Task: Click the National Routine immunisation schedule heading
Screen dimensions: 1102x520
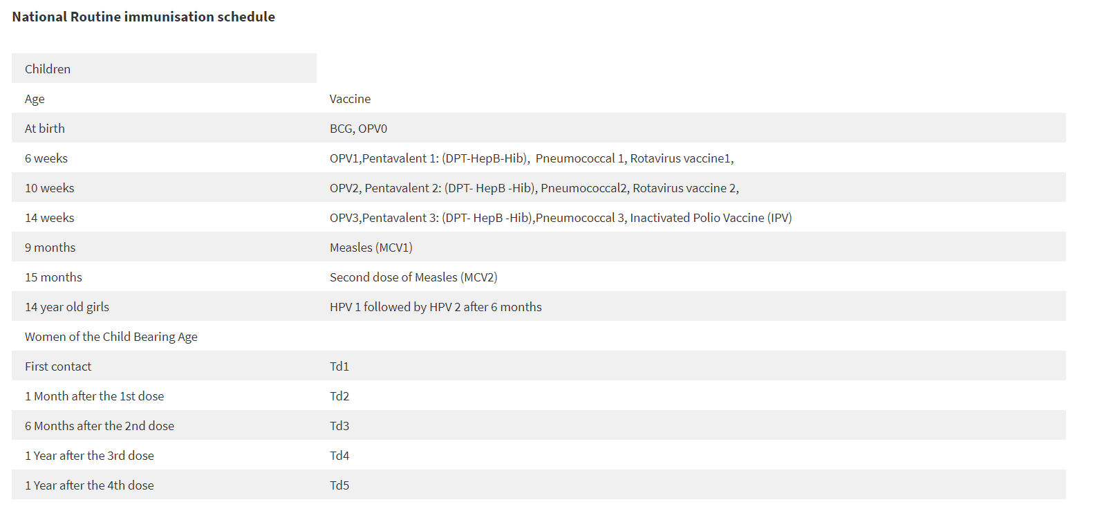Action: pos(143,17)
